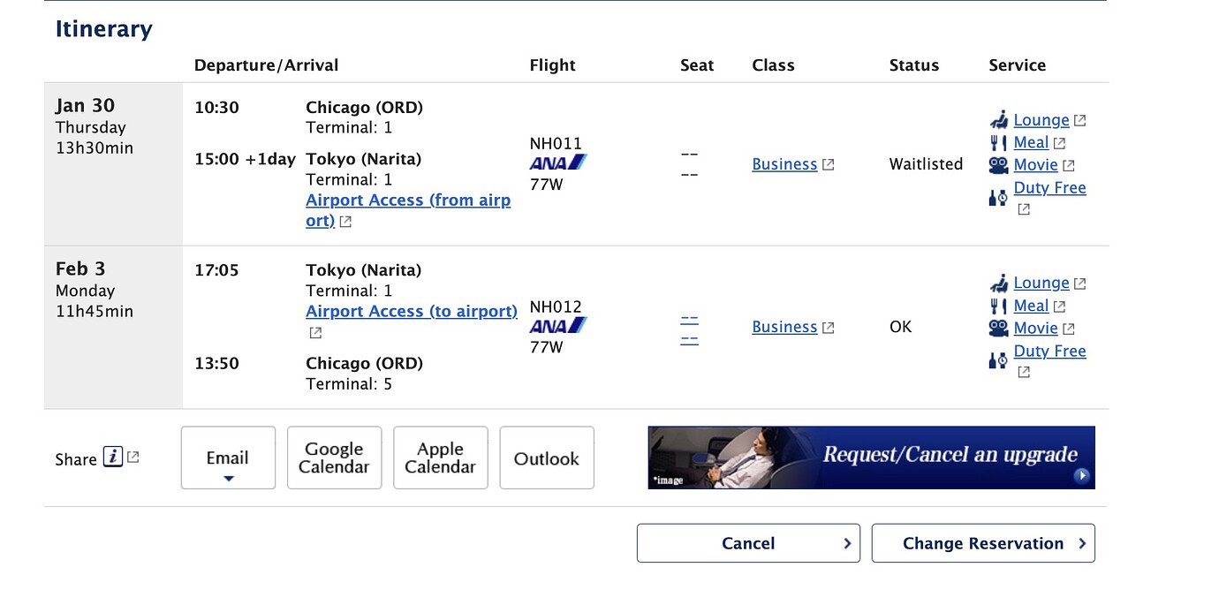Click the duty free icon for NH012
1219x590 pixels.
998,360
